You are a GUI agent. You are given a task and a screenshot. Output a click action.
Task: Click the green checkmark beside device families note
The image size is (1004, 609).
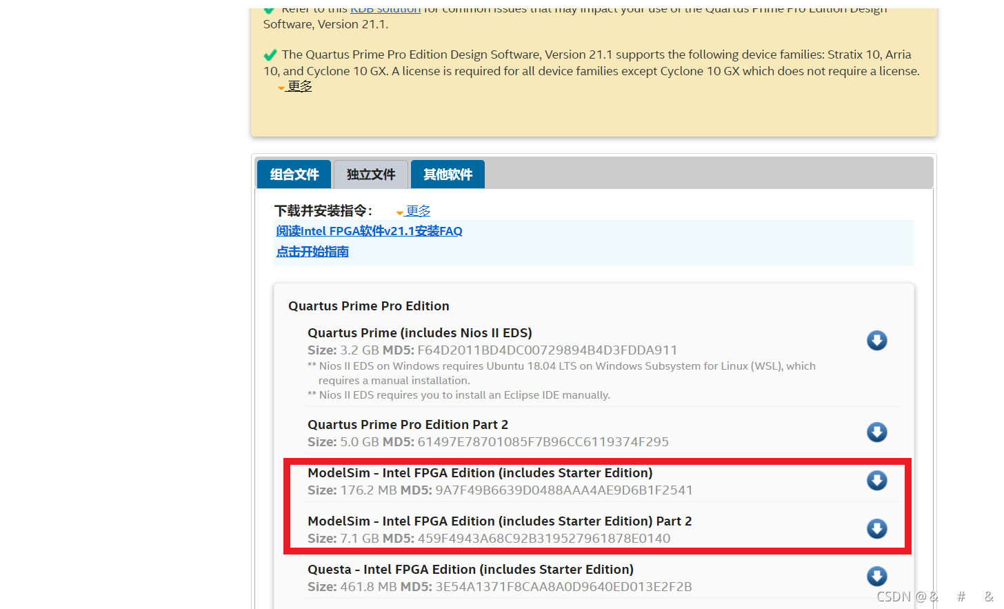click(x=270, y=55)
